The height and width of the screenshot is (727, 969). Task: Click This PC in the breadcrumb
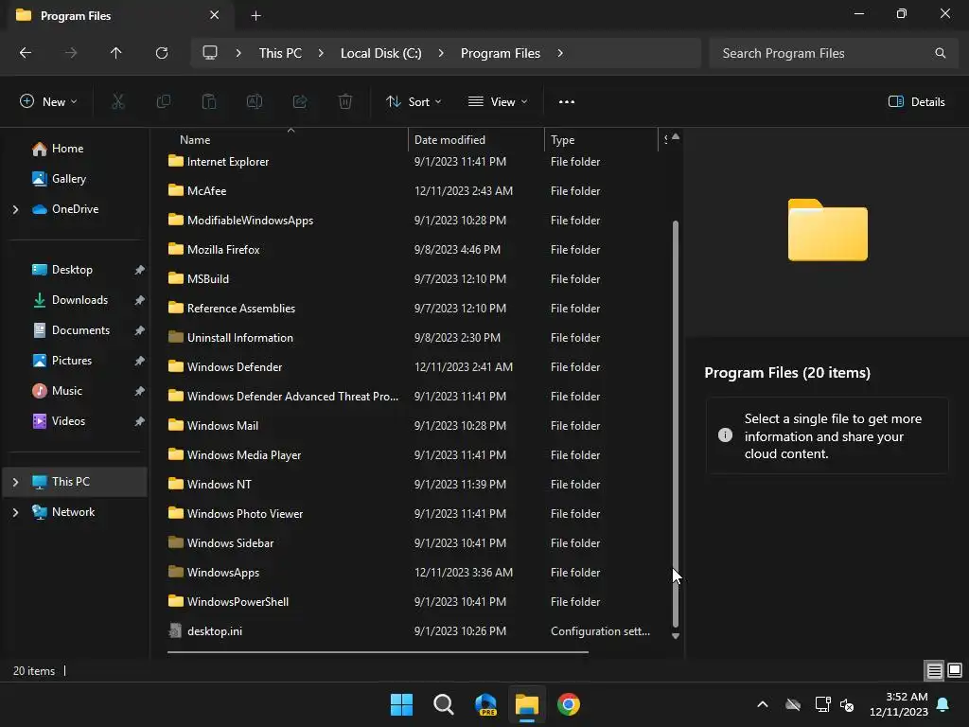click(x=280, y=53)
